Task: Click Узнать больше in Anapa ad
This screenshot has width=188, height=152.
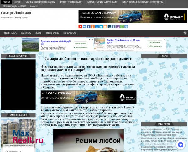Action: [x=81, y=43]
